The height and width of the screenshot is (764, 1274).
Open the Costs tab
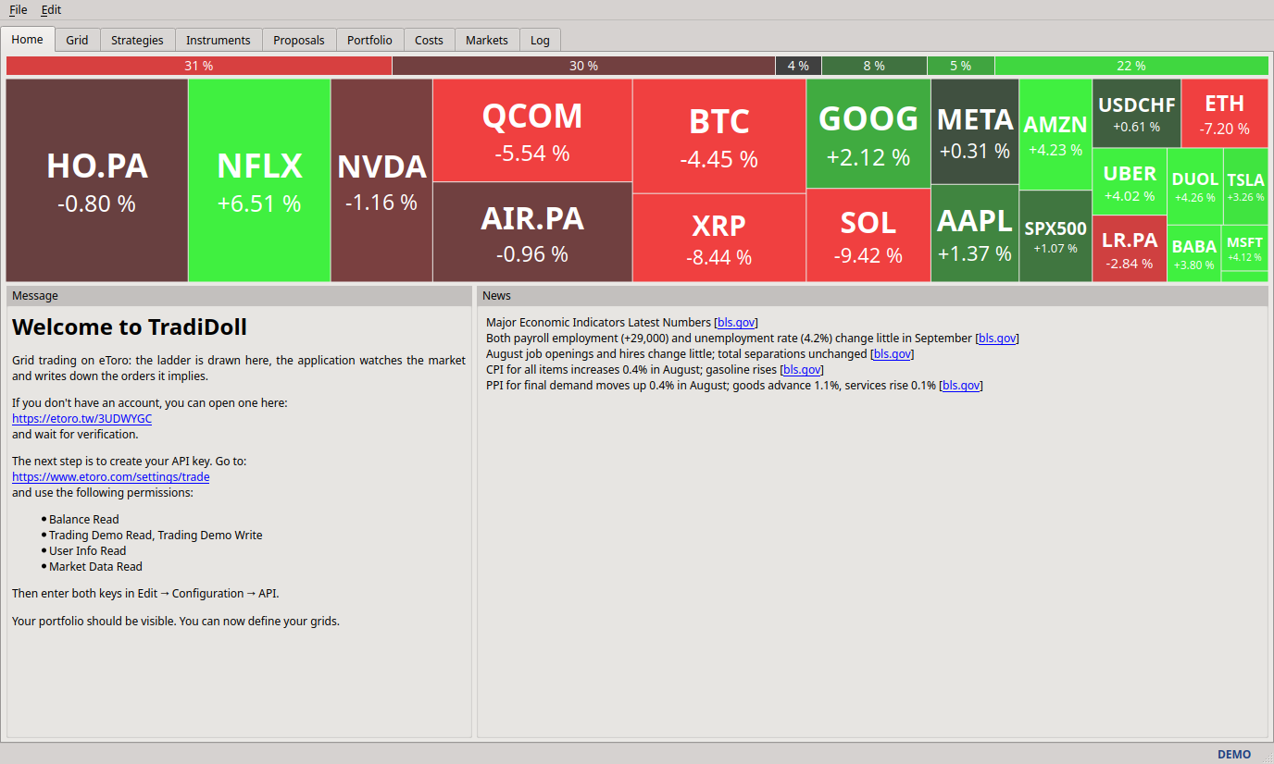click(x=429, y=40)
